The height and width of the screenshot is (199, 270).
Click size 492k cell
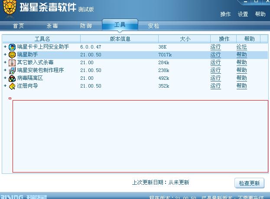click(x=164, y=78)
